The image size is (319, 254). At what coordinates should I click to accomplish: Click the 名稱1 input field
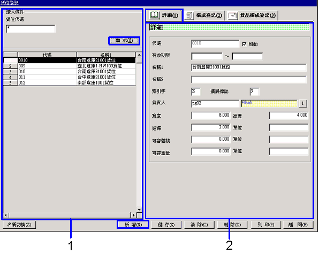tap(248, 67)
